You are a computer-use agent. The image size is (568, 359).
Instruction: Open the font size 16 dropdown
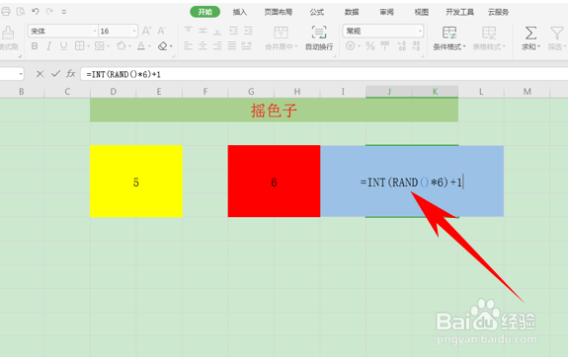coord(134,32)
